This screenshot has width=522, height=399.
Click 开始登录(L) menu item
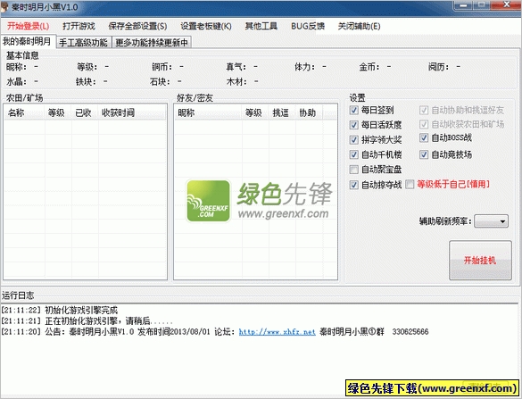tap(28, 26)
